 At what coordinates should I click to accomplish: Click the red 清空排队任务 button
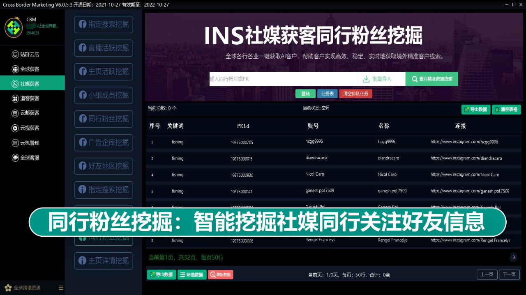355,94
